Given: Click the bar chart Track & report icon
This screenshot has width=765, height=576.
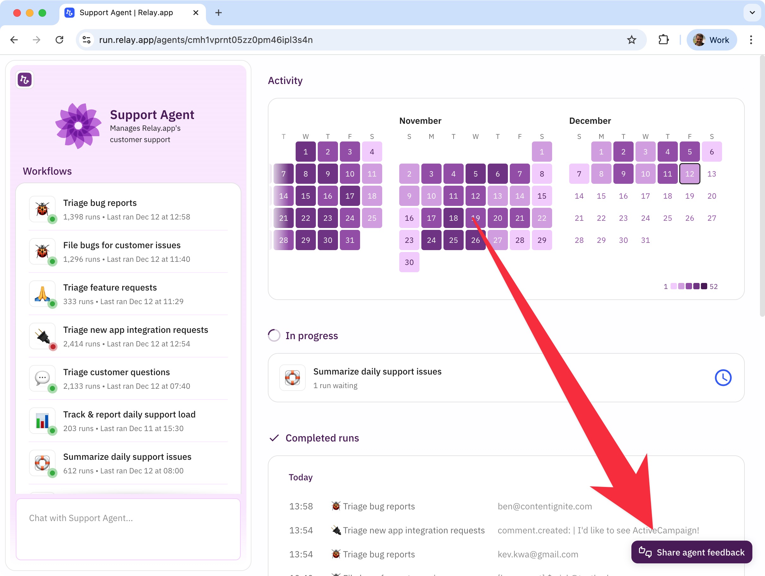Looking at the screenshot, I should coord(42,421).
